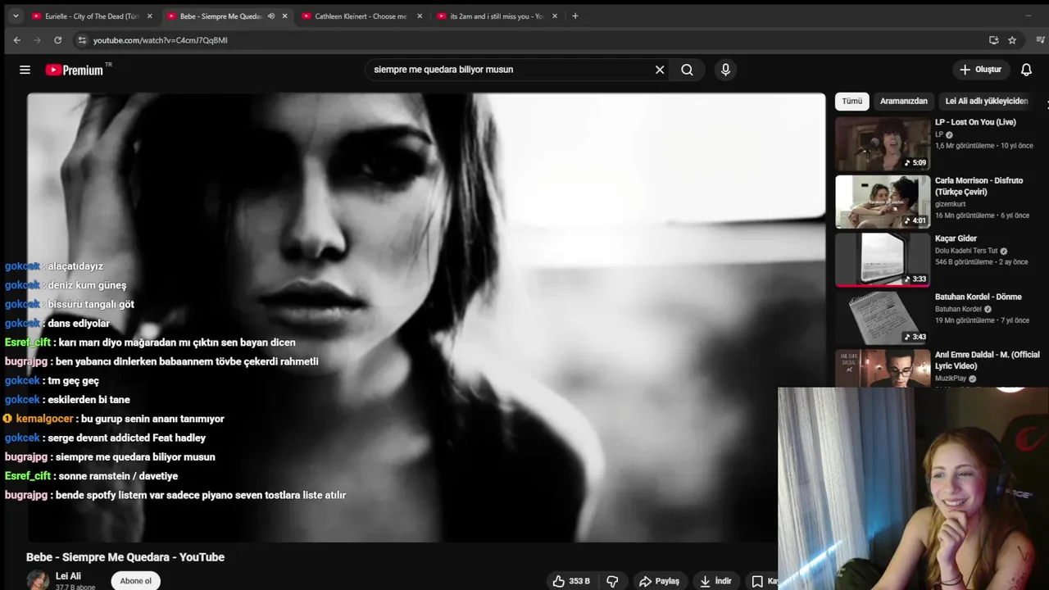The height and width of the screenshot is (590, 1049).
Task: Click the İndir download button
Action: tap(715, 581)
